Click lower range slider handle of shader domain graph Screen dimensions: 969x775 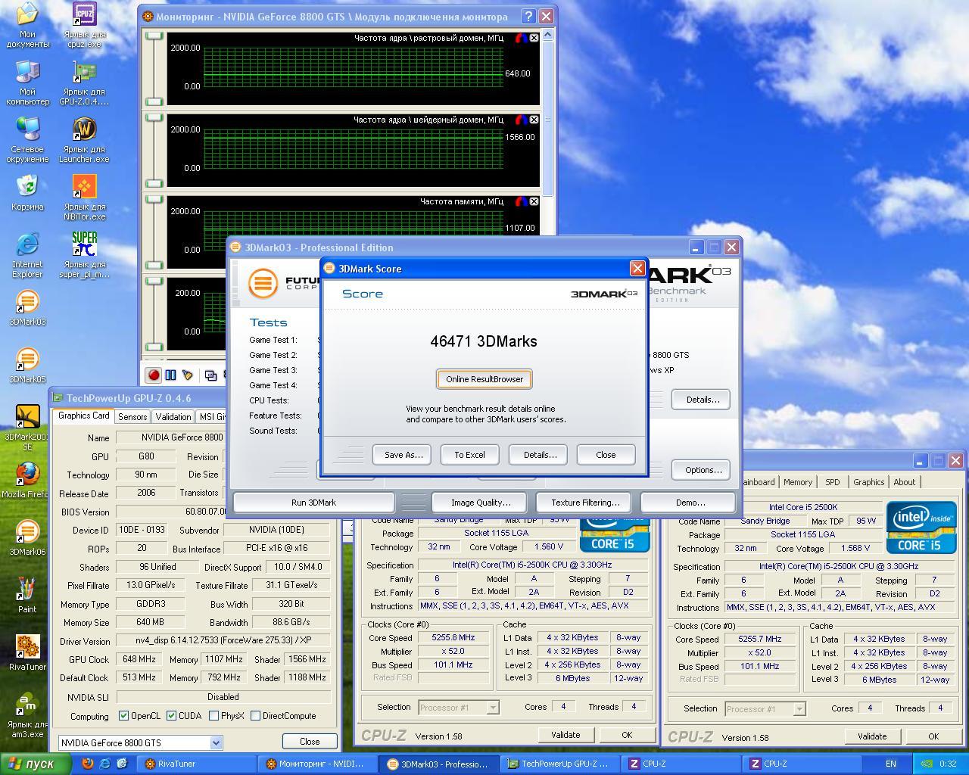pos(154,183)
